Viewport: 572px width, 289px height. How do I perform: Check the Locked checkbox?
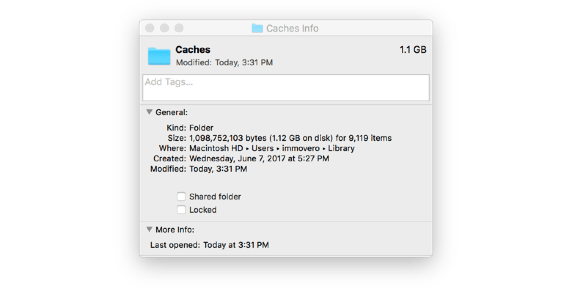pos(181,210)
